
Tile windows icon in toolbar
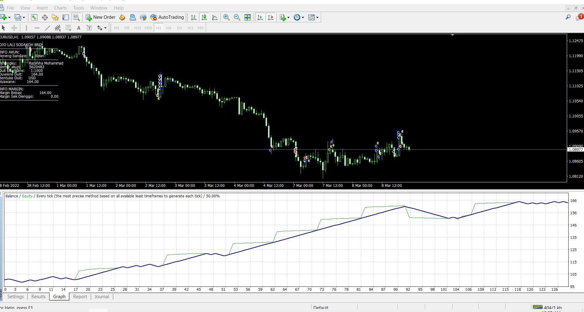point(247,17)
